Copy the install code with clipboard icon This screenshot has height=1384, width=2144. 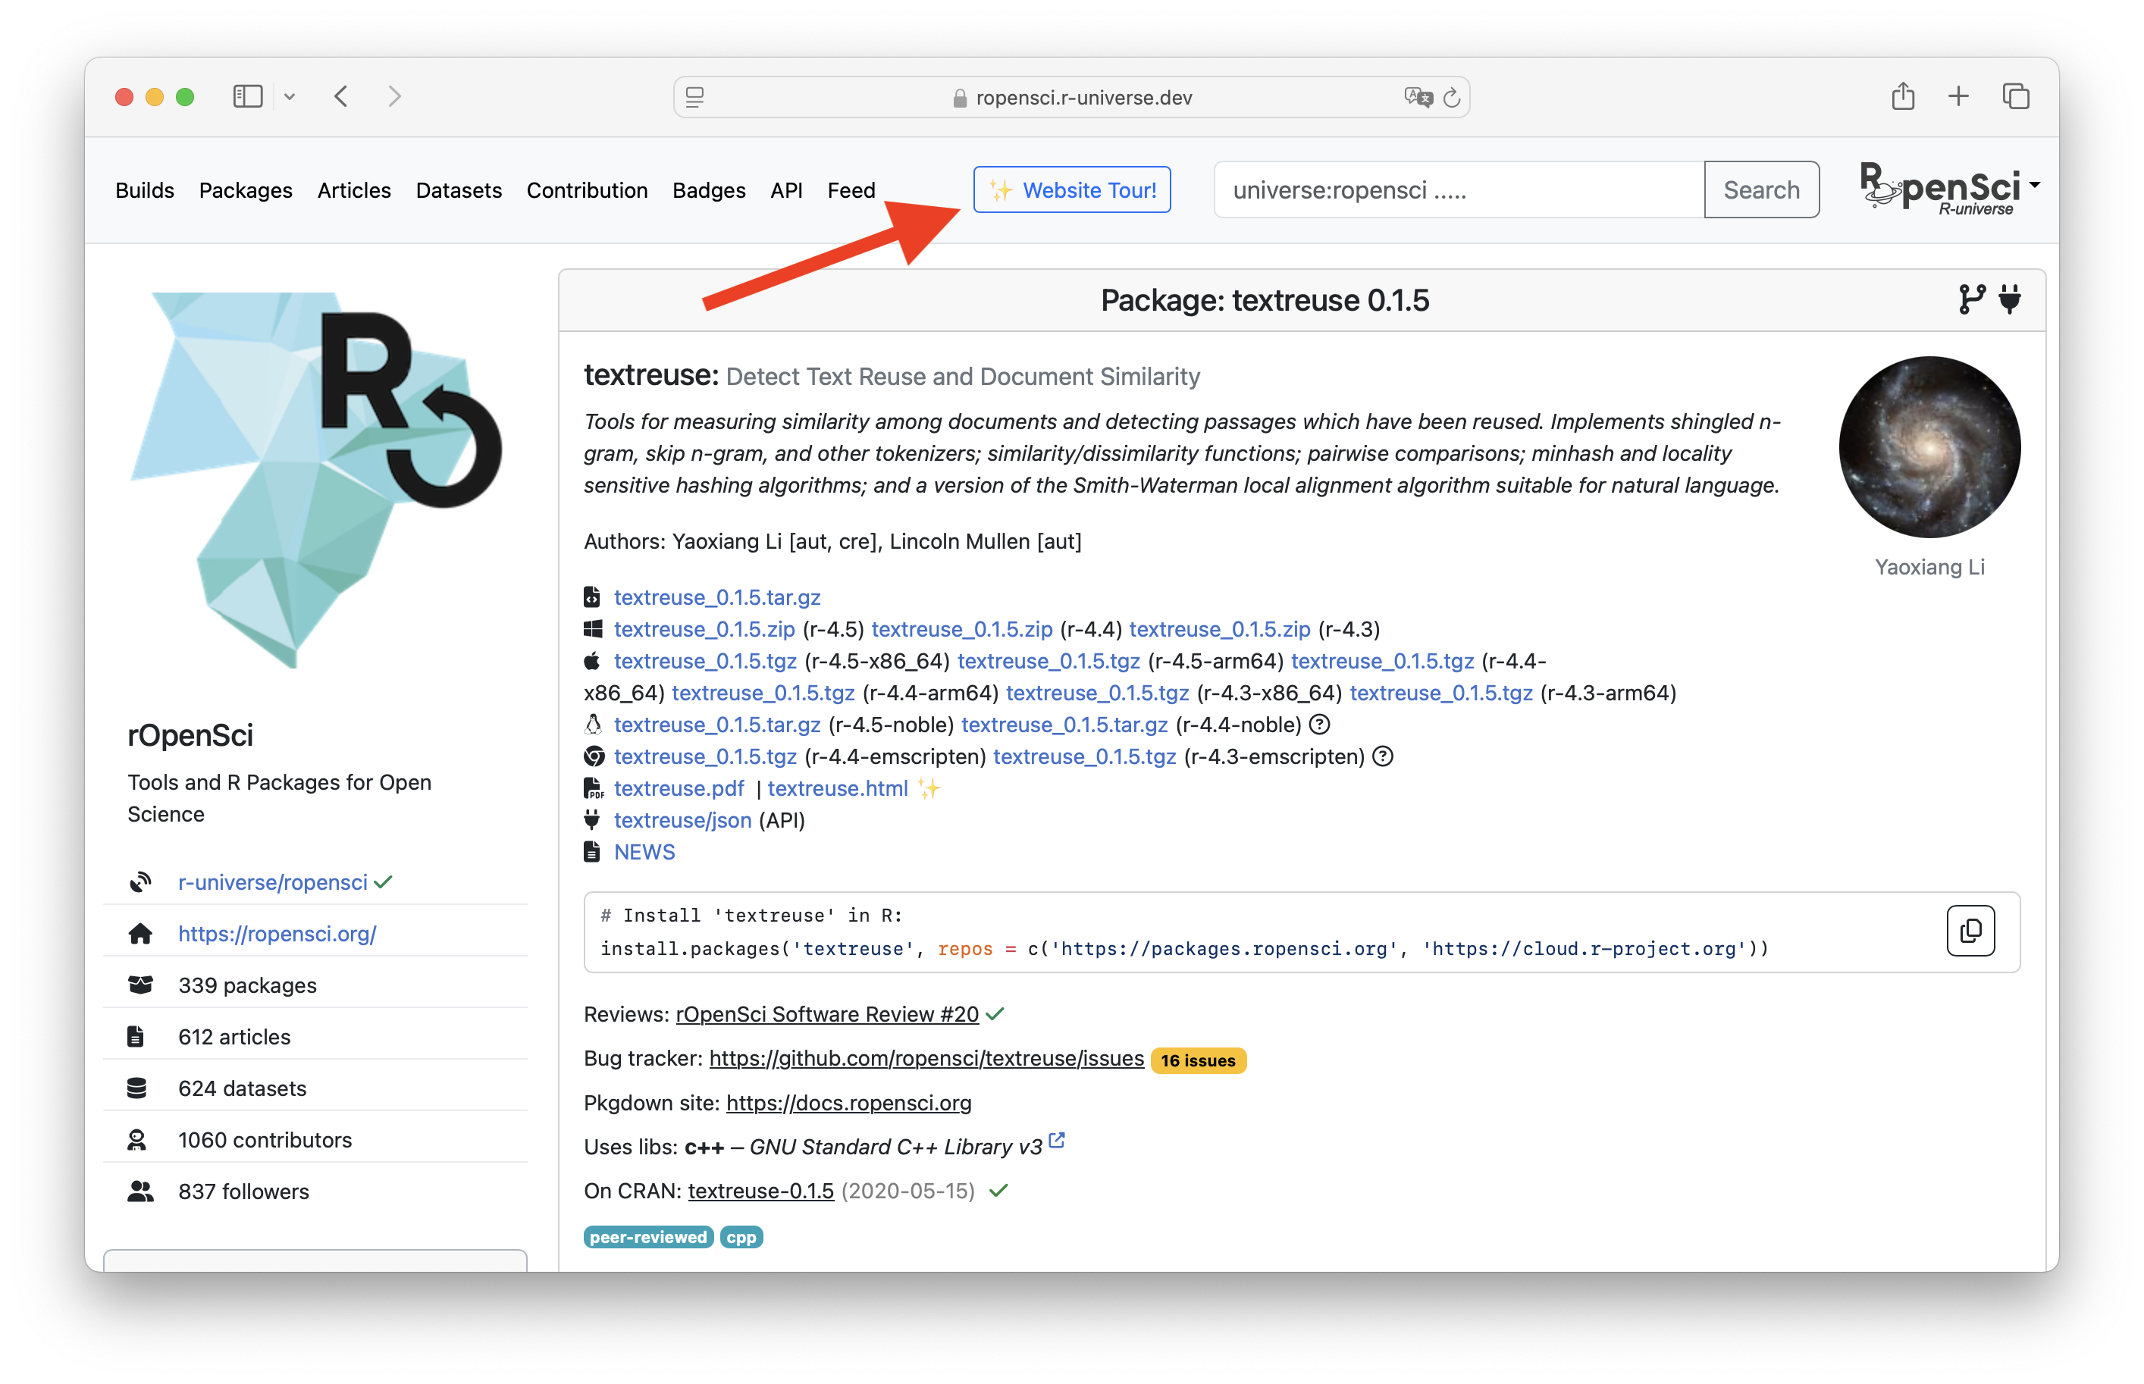[x=1970, y=931]
